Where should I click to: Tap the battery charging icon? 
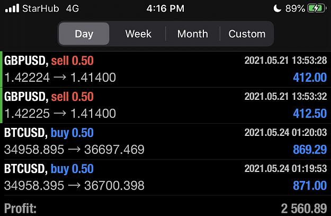coord(317,8)
